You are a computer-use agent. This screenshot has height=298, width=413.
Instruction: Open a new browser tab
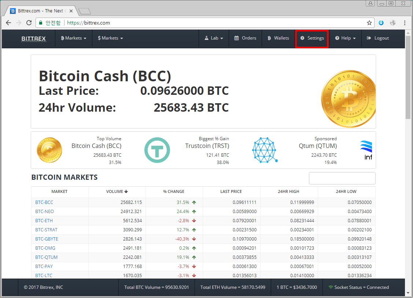[85, 11]
